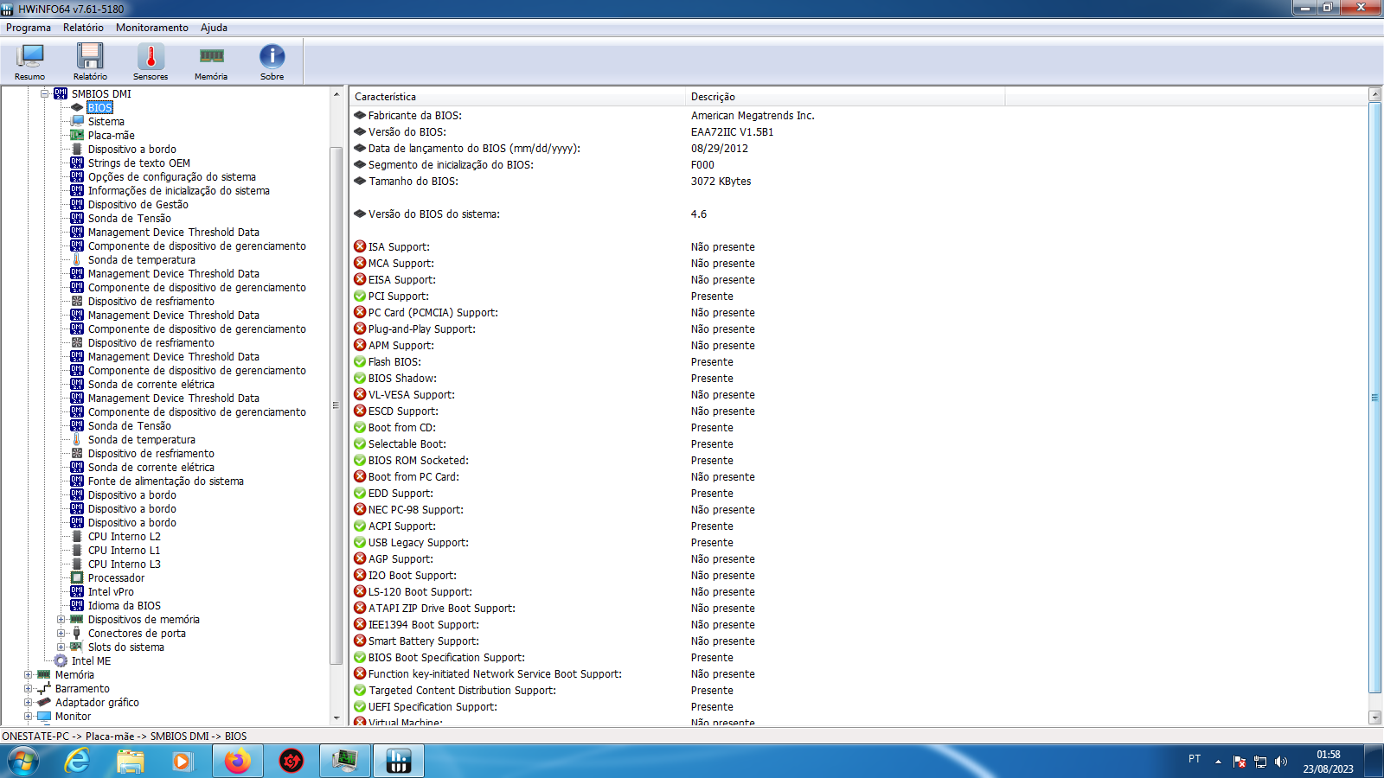This screenshot has height=778, width=1384.
Task: Open Windows Explorer folder on taskbar
Action: coord(131,761)
